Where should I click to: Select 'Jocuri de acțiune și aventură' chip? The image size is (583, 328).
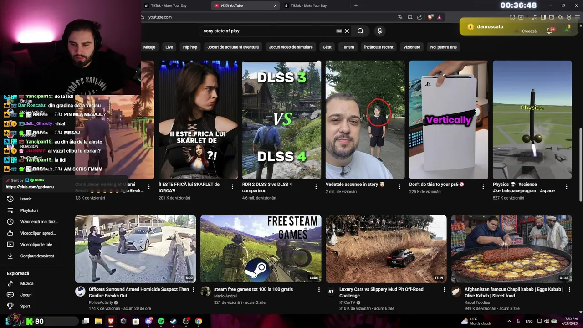[233, 47]
